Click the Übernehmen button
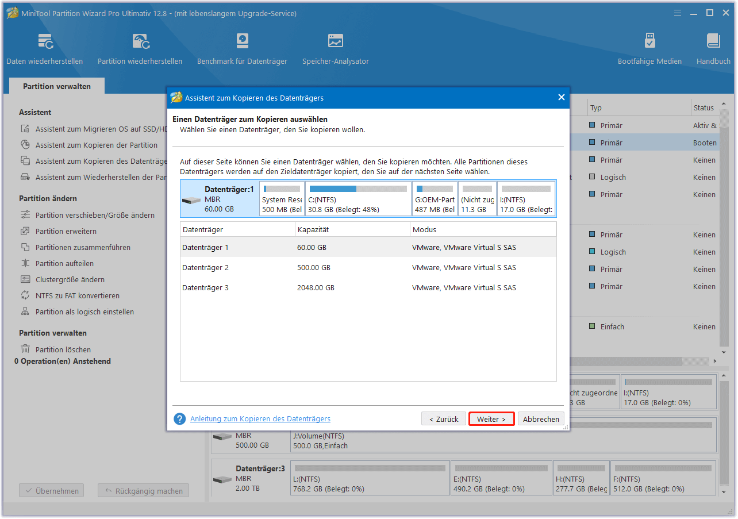This screenshot has height=519, width=738. pos(51,491)
